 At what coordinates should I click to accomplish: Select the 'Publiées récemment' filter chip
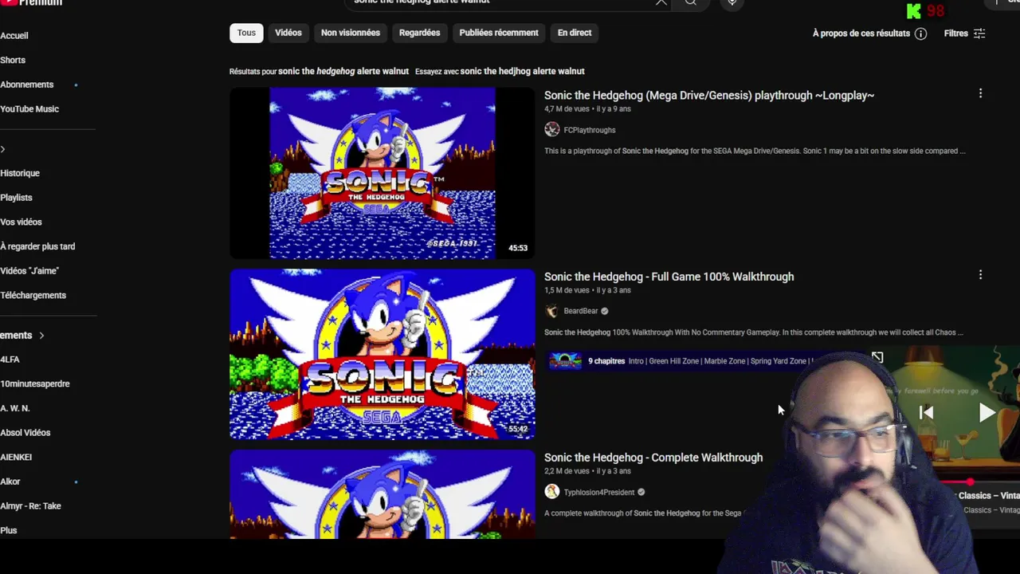[499, 33]
